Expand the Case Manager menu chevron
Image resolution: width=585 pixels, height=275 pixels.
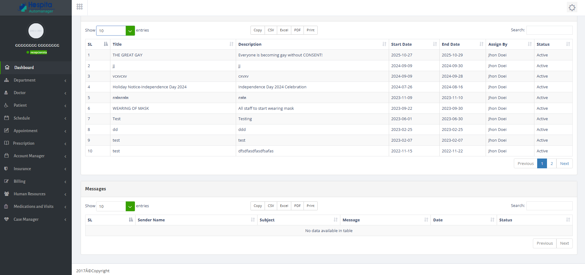pos(65,220)
